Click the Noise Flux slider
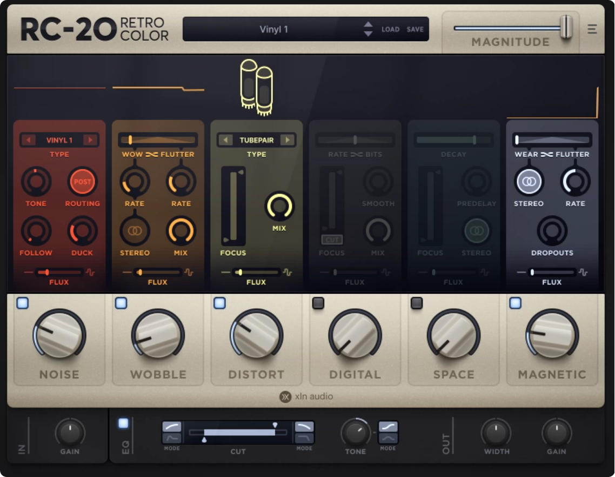This screenshot has width=615, height=477. pos(59,272)
